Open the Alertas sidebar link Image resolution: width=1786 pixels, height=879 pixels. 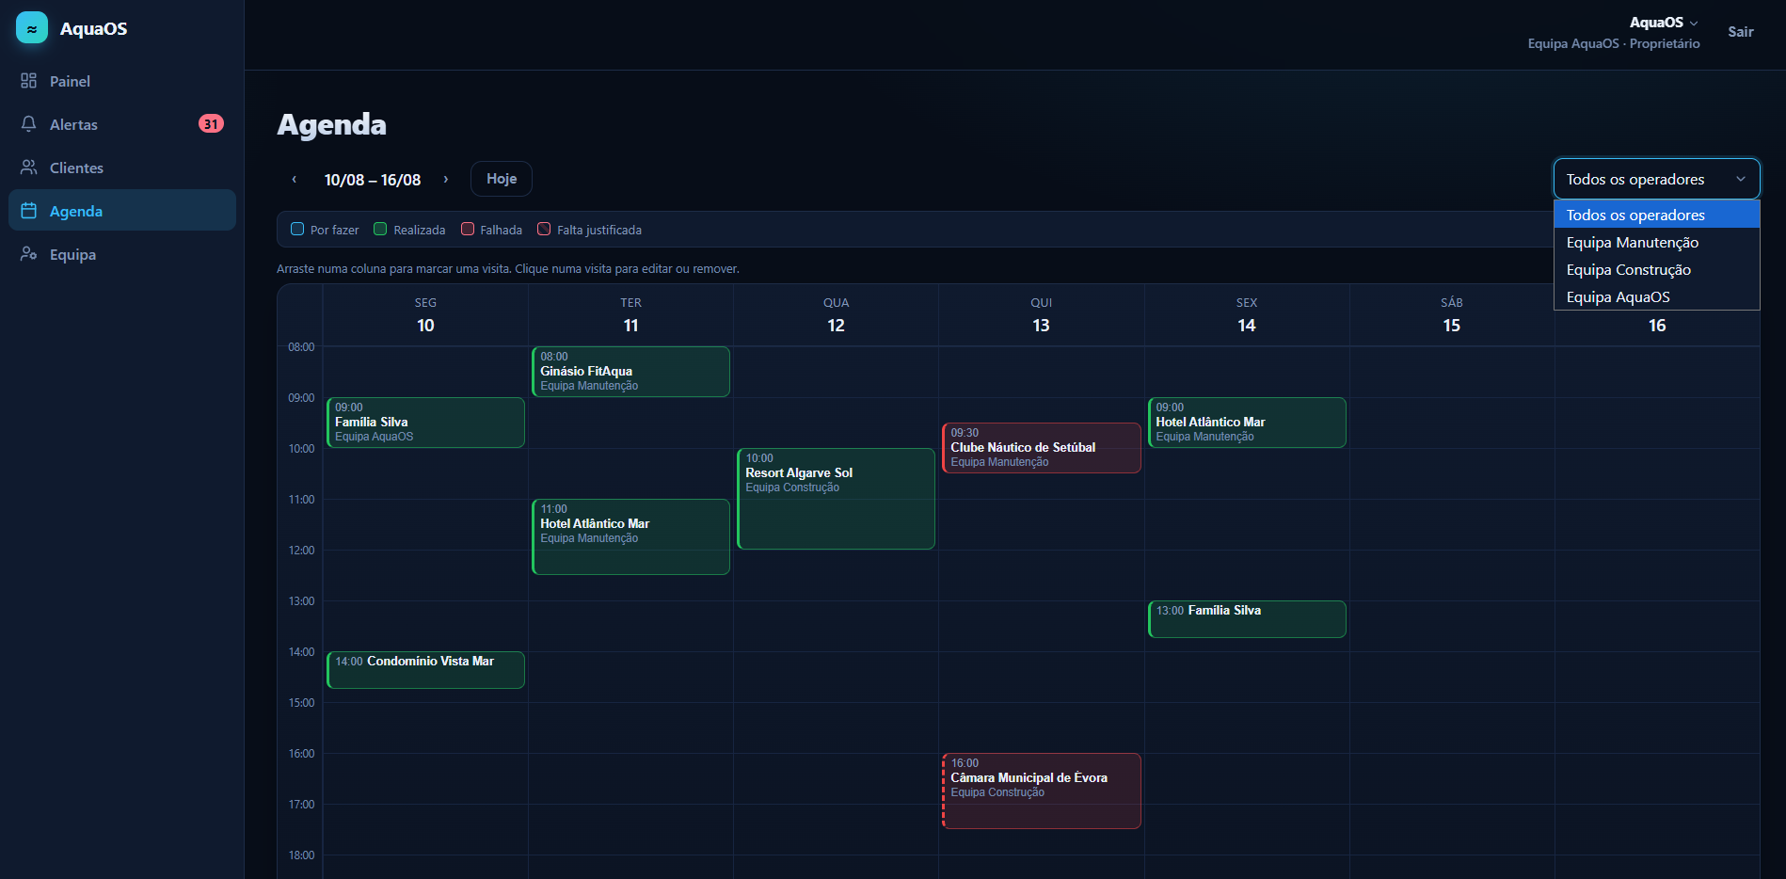[x=122, y=124]
